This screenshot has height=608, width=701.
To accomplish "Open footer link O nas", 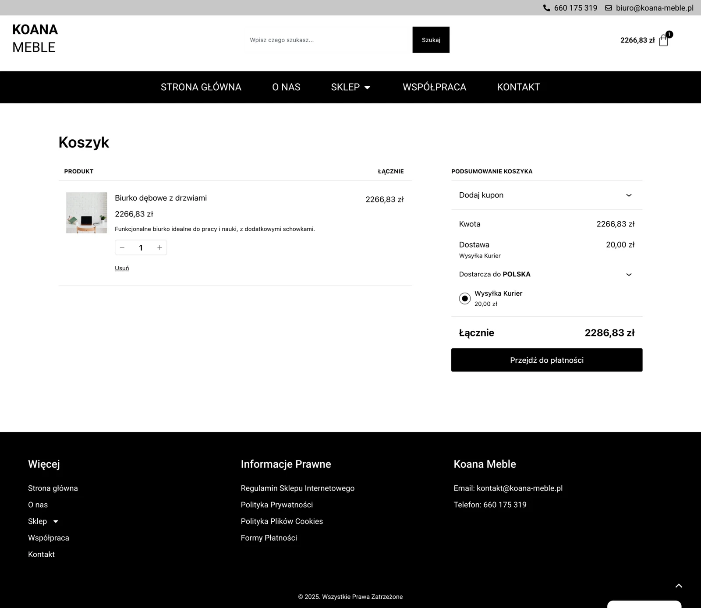I will tap(38, 505).
